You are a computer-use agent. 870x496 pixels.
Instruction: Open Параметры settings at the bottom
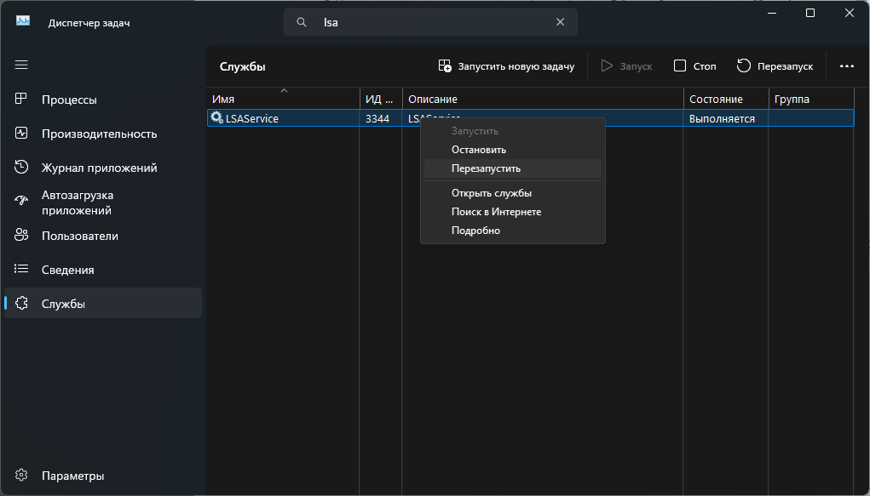tap(103, 476)
